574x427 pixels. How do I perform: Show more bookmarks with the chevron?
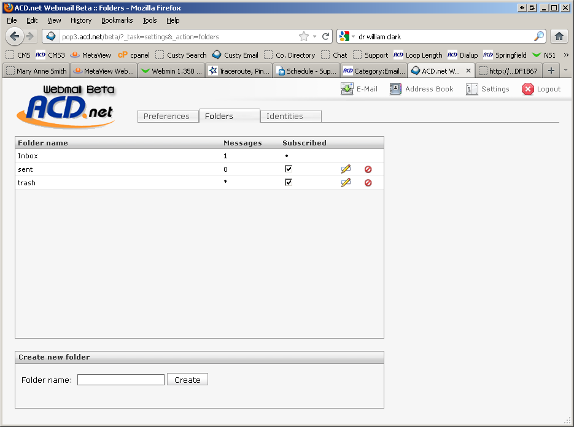566,55
